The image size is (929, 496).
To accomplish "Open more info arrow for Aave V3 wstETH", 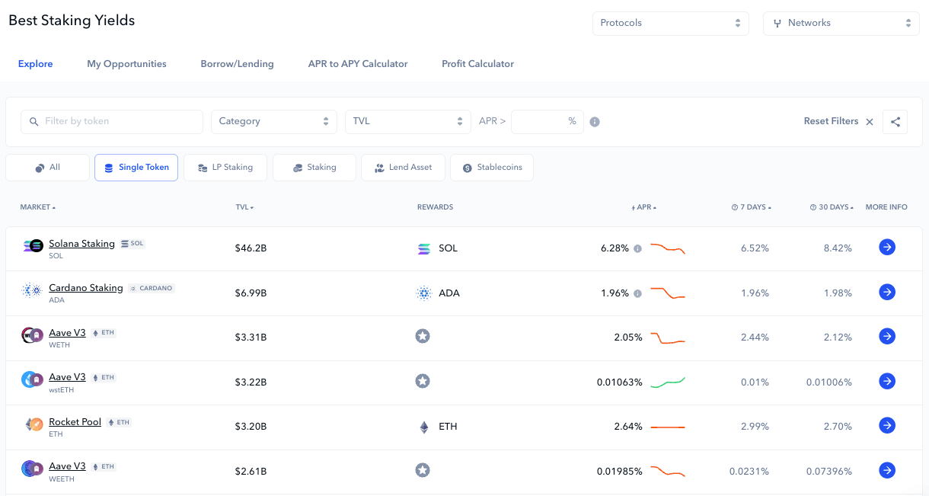I will pyautogui.click(x=886, y=381).
